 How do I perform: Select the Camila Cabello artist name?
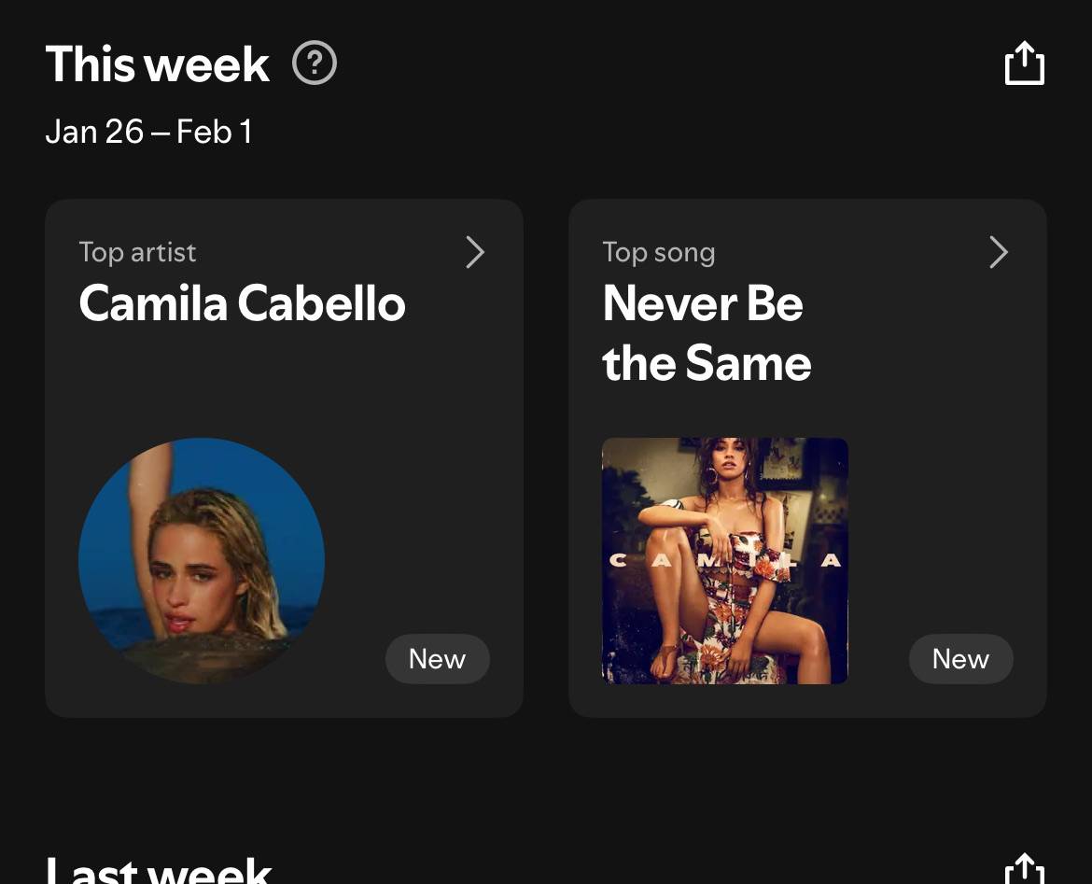click(242, 304)
